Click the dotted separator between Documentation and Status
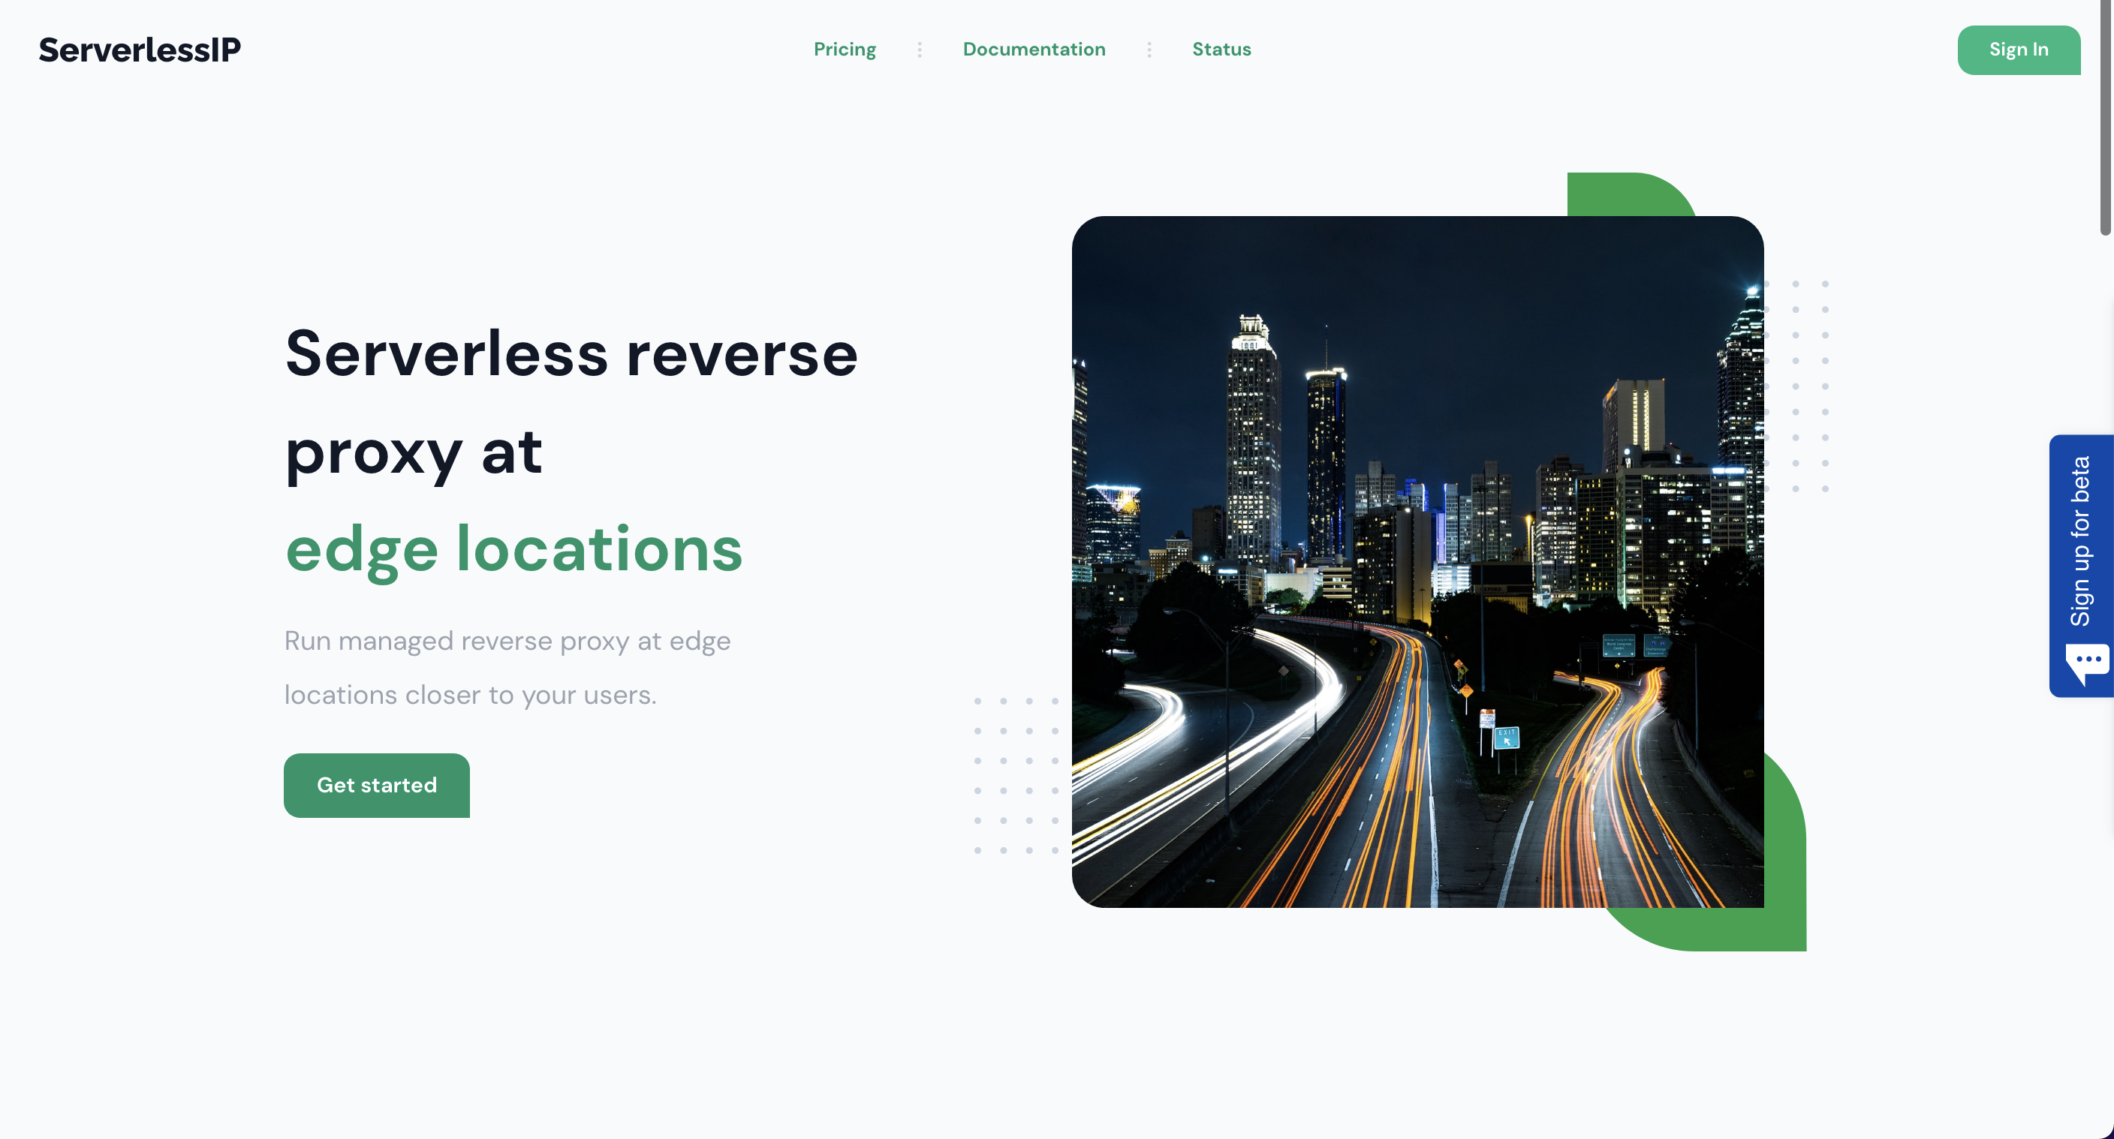The height and width of the screenshot is (1139, 2114). pos(1149,50)
